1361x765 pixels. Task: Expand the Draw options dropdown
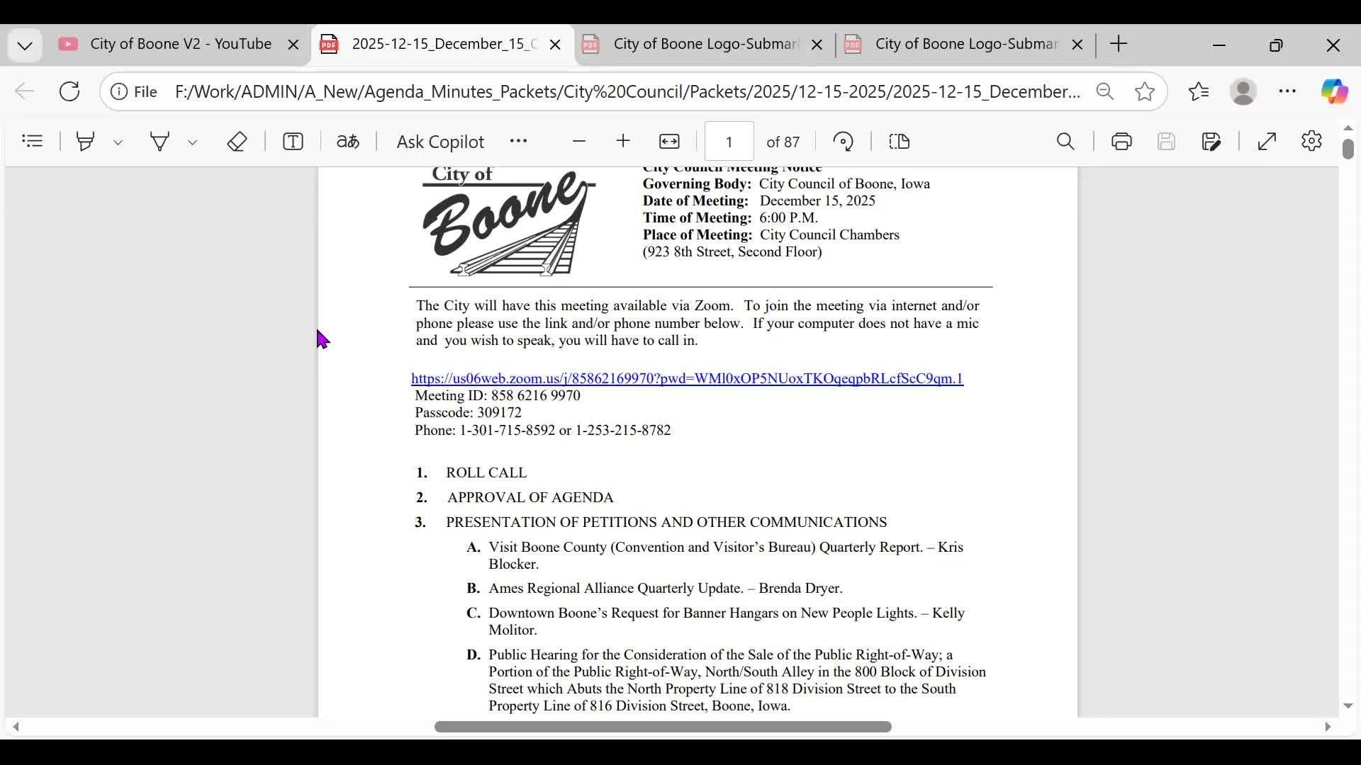click(192, 142)
